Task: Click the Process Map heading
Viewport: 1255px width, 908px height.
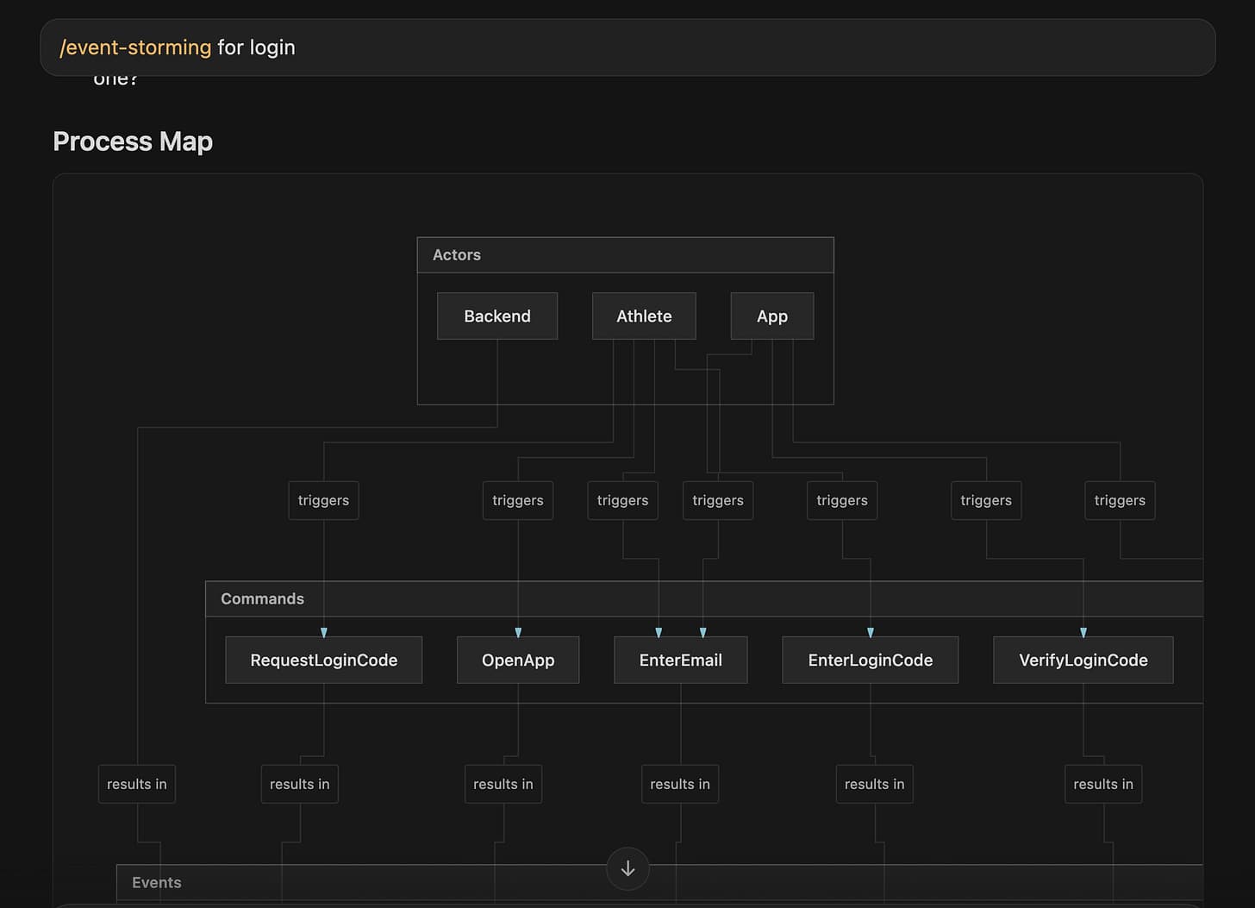Action: [133, 141]
